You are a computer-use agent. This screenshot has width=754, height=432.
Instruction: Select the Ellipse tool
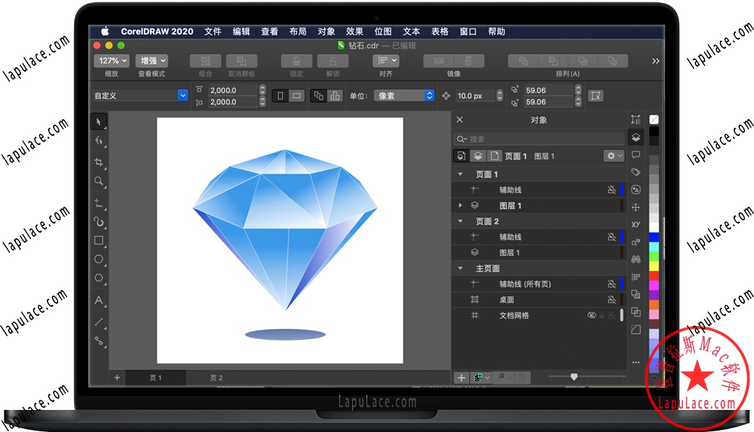point(99,259)
